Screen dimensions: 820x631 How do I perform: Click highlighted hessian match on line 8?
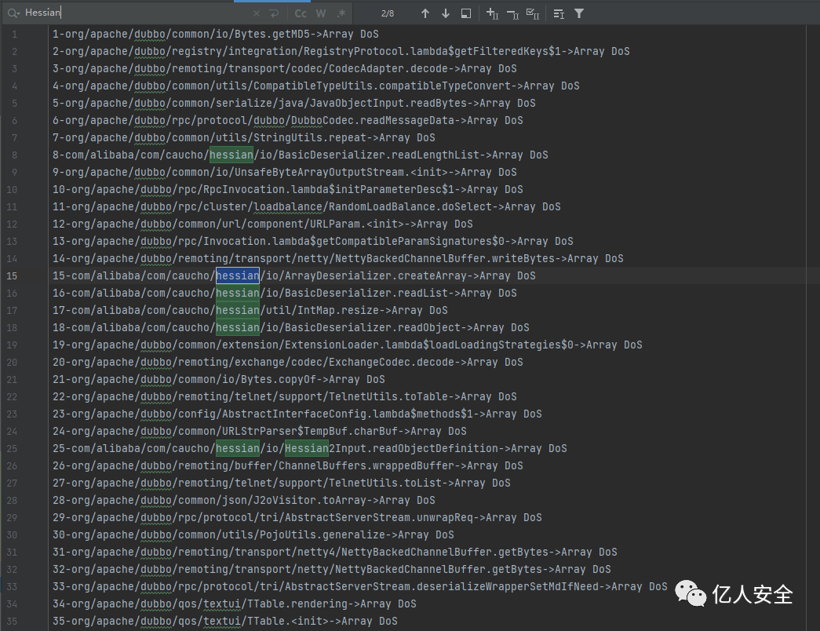pos(231,155)
